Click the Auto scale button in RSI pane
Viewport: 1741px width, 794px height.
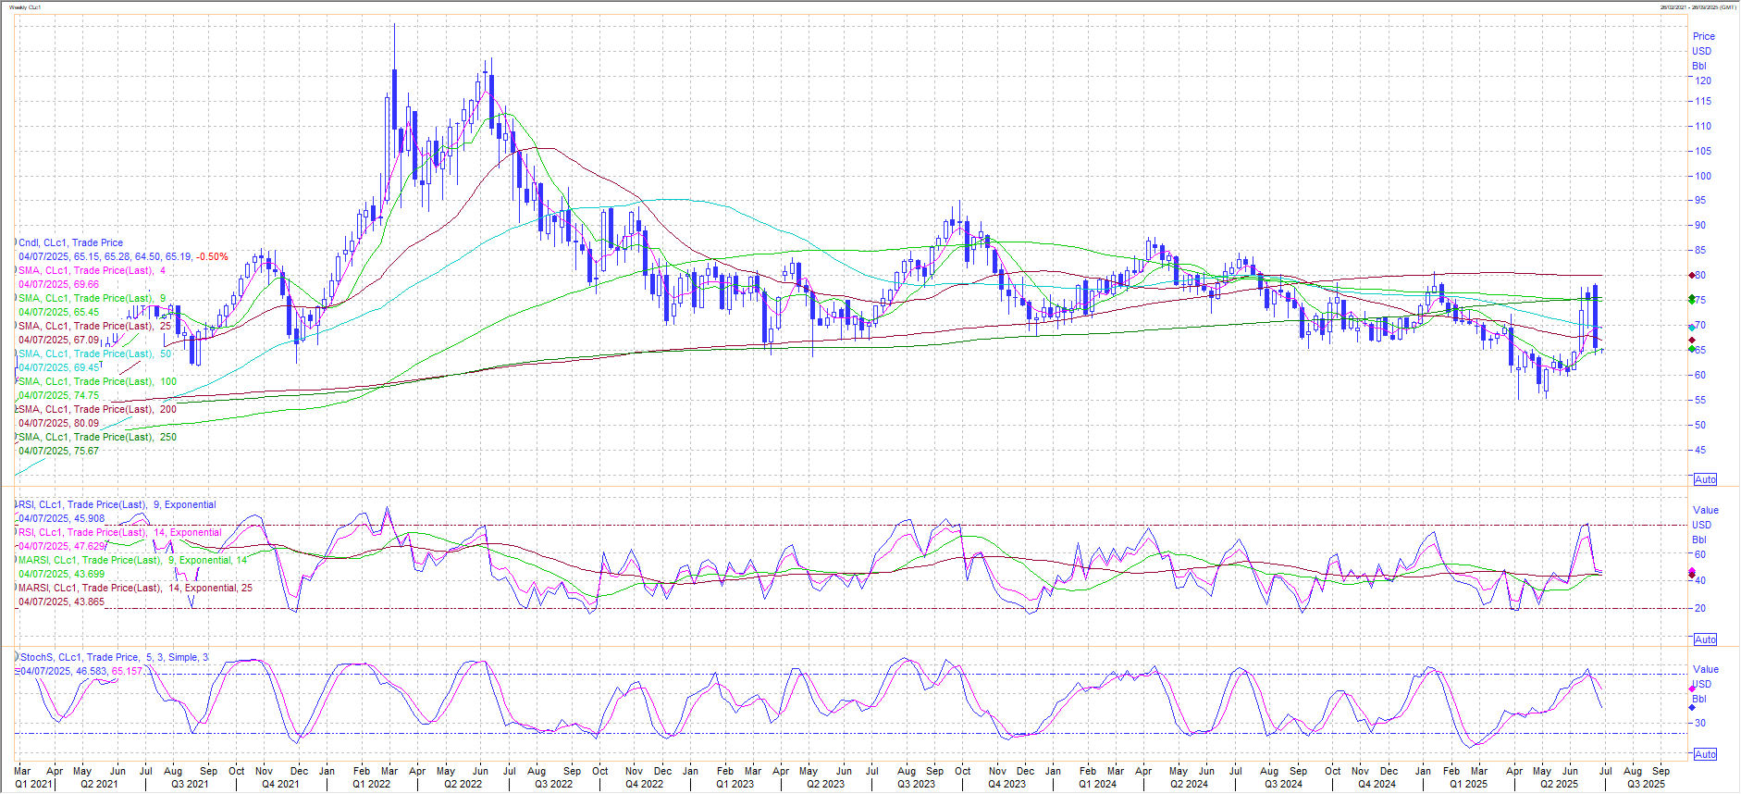pyautogui.click(x=1705, y=639)
